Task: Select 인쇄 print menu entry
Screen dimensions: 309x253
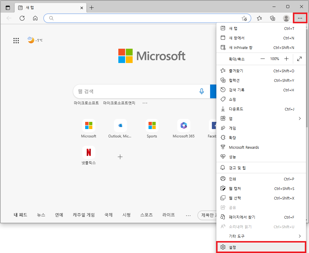Action: 261,179
